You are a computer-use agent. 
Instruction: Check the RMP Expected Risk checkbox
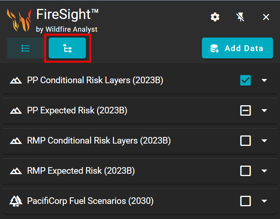click(246, 171)
